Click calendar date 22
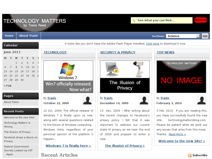Viewport: 212px width, 159px height. click(16, 76)
